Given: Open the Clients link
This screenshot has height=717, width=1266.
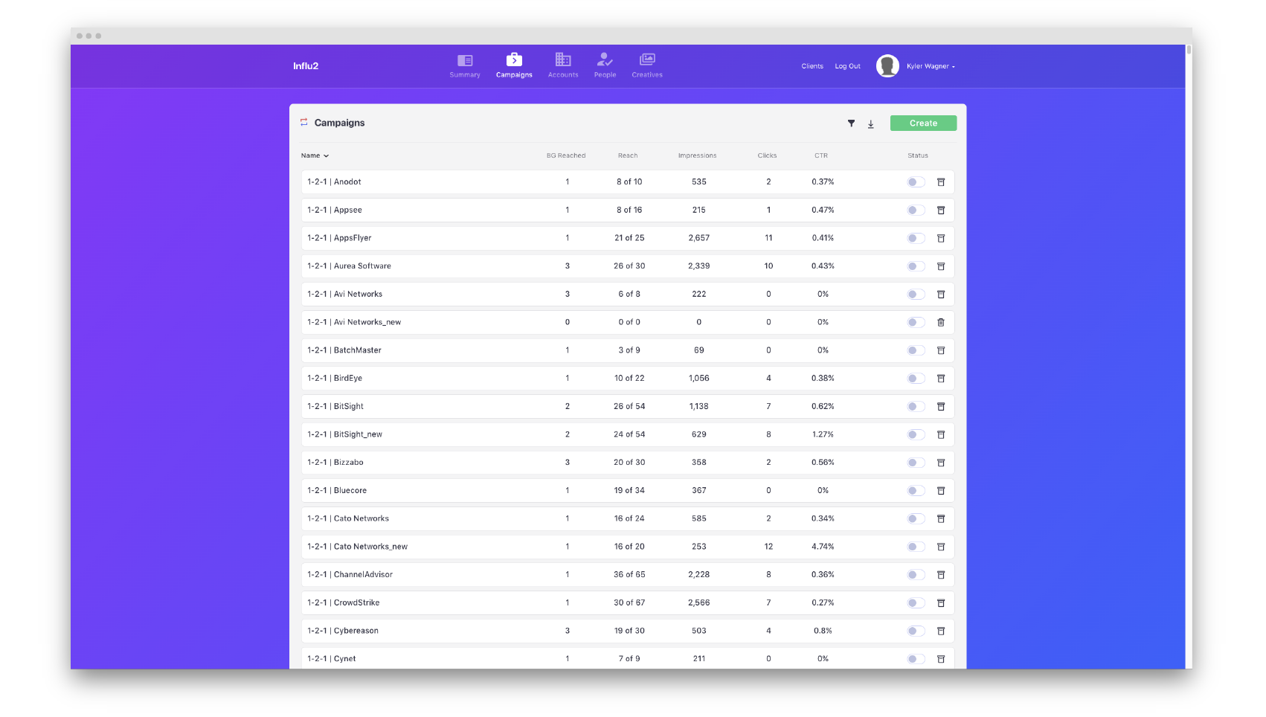Looking at the screenshot, I should point(812,66).
